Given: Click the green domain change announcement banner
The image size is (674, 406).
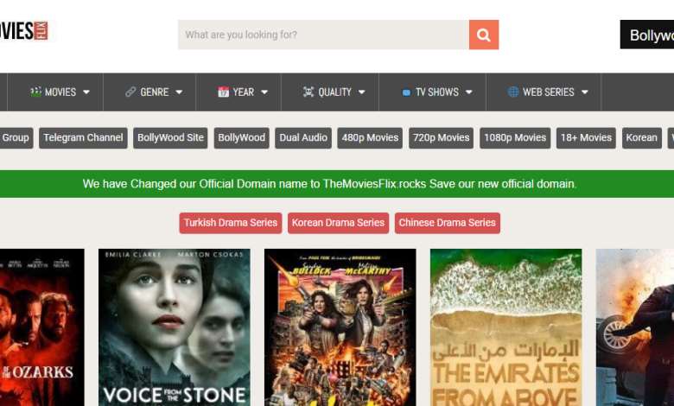Looking at the screenshot, I should pos(337,184).
